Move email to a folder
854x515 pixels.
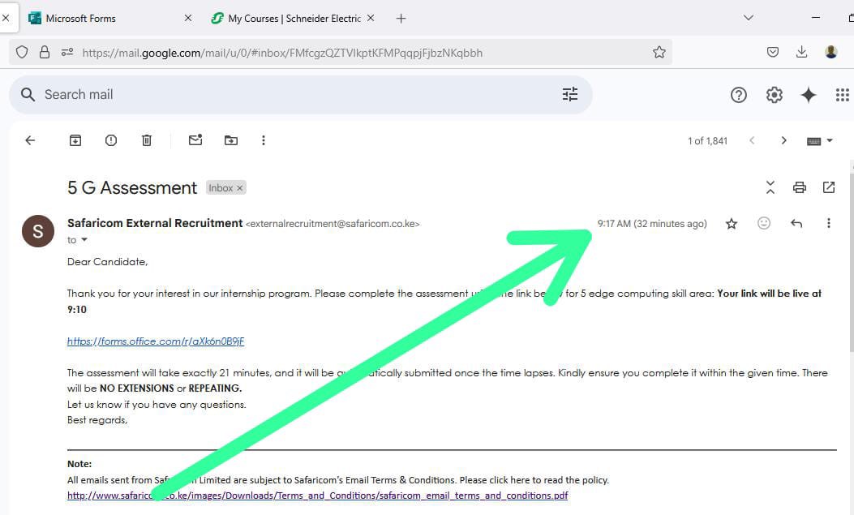[x=231, y=140]
